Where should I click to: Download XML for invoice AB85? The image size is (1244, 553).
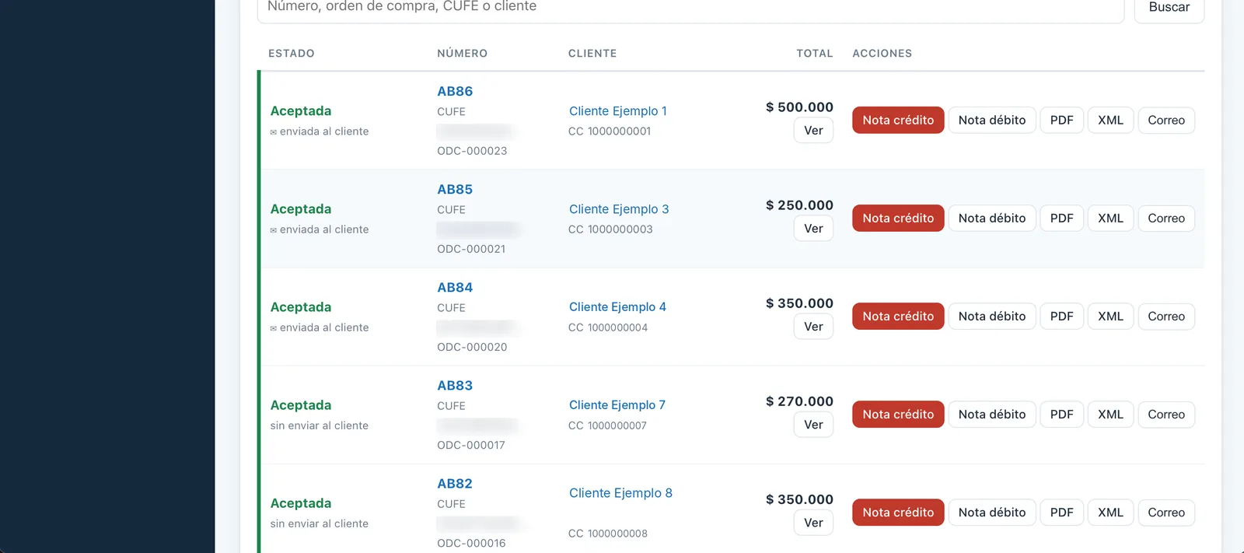[x=1110, y=218]
